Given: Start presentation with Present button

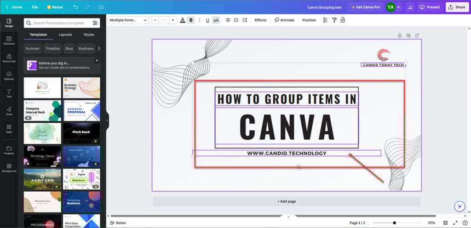Looking at the screenshot, I should click(x=430, y=7).
